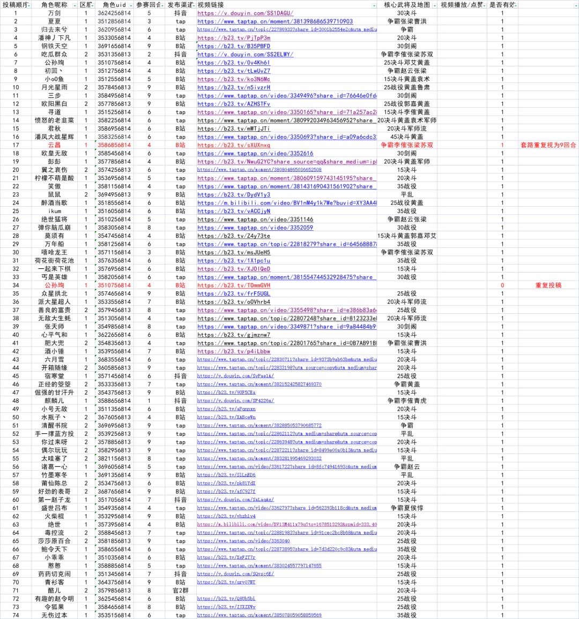Open link https://b23.tv/n5ivzrH

(x=234, y=88)
